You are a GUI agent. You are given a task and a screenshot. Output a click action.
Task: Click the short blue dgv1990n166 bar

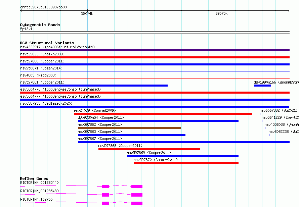(262, 86)
